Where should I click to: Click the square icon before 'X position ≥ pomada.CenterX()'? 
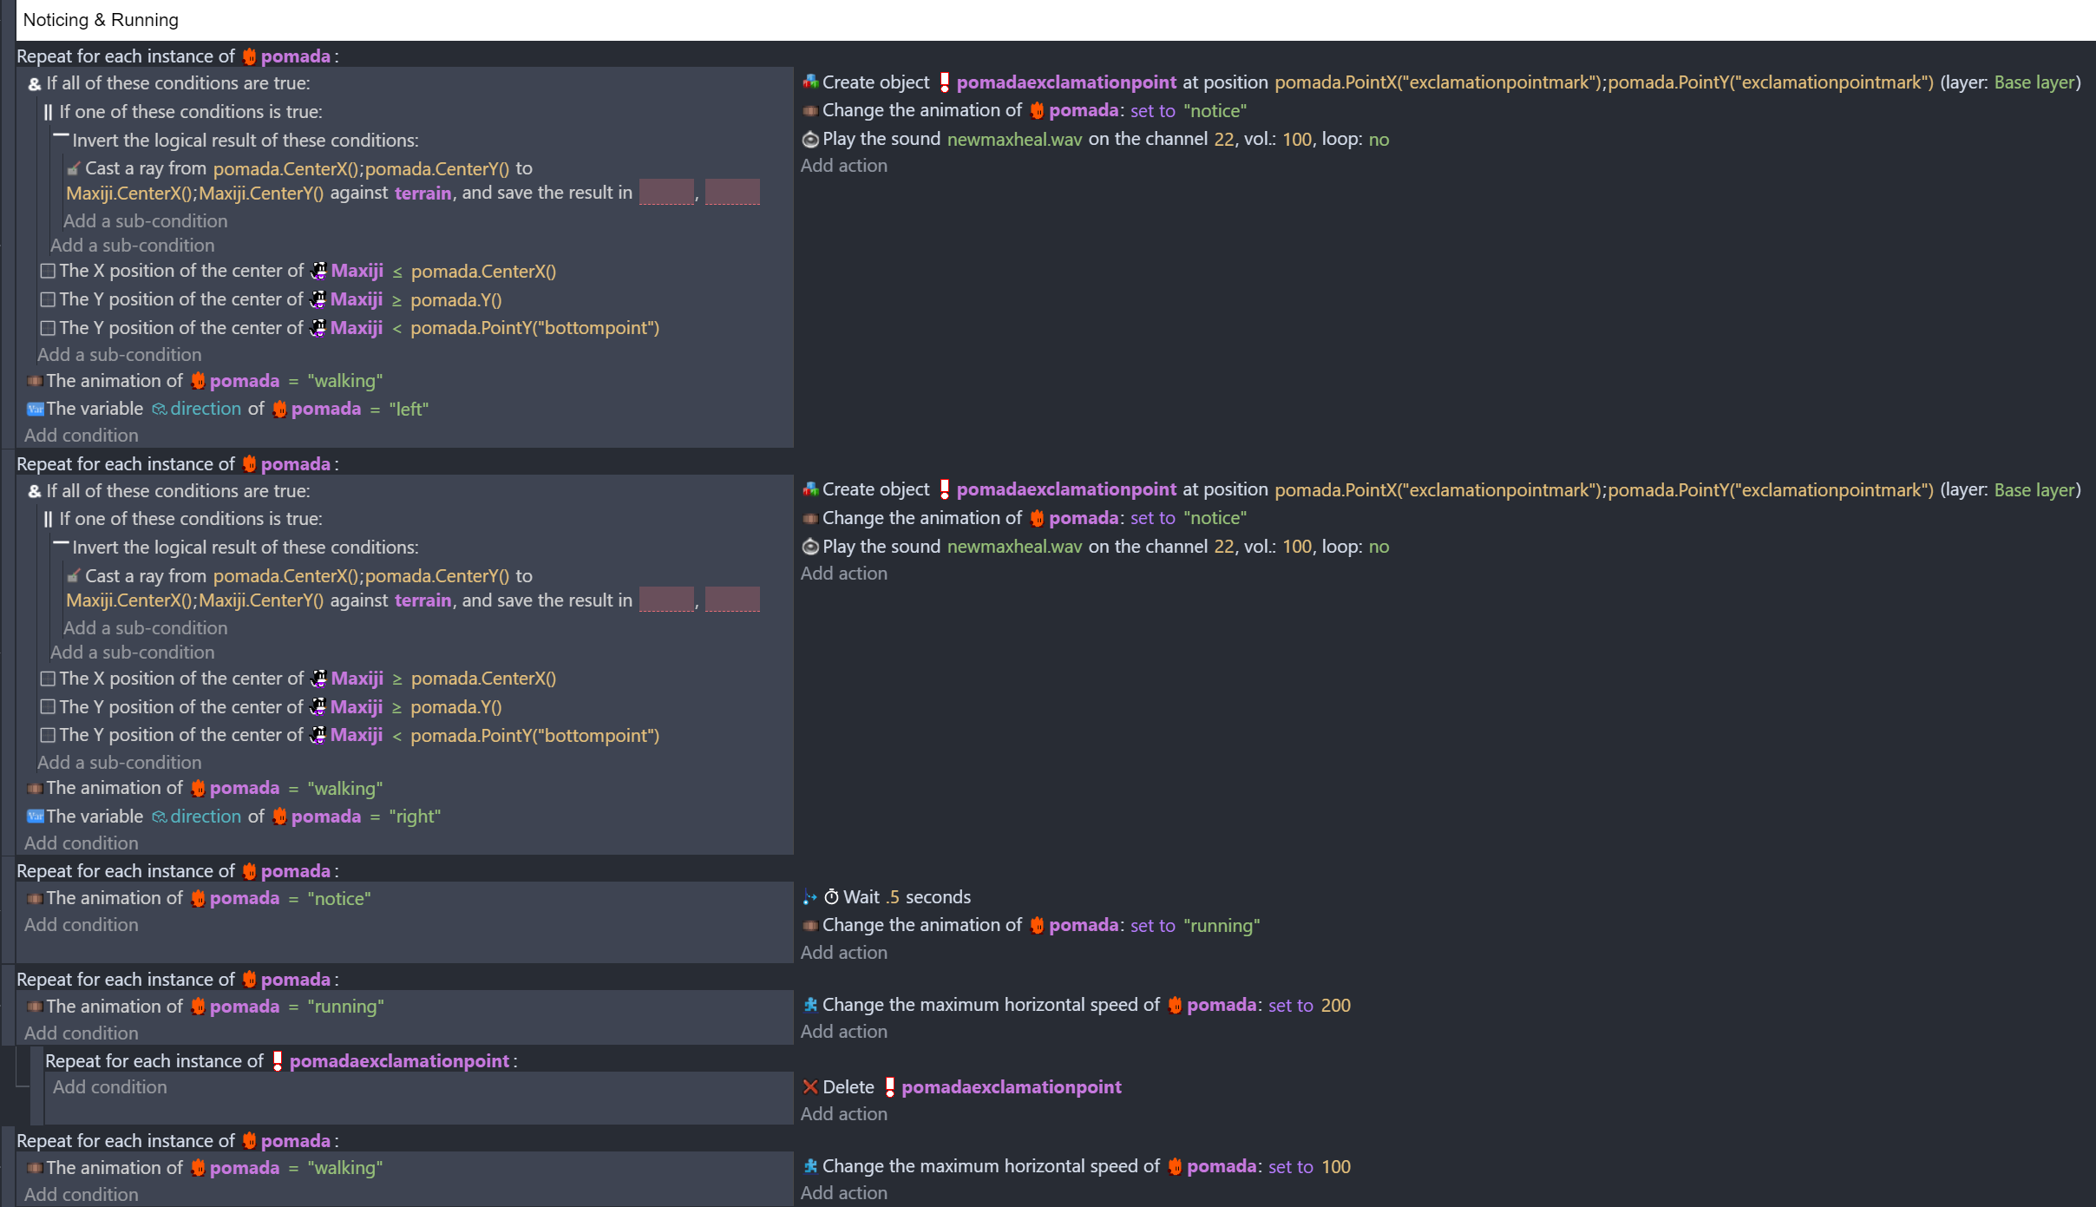48,679
